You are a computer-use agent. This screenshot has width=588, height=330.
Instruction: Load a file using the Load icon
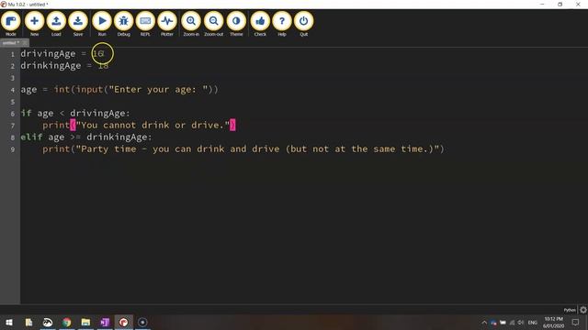(x=56, y=24)
